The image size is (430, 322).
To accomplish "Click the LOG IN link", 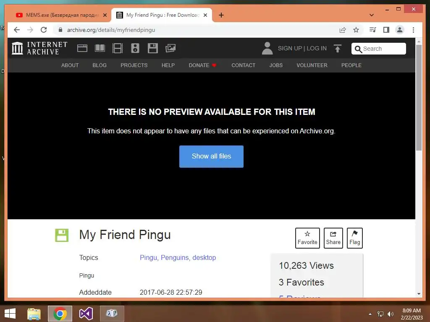I will [x=317, y=48].
